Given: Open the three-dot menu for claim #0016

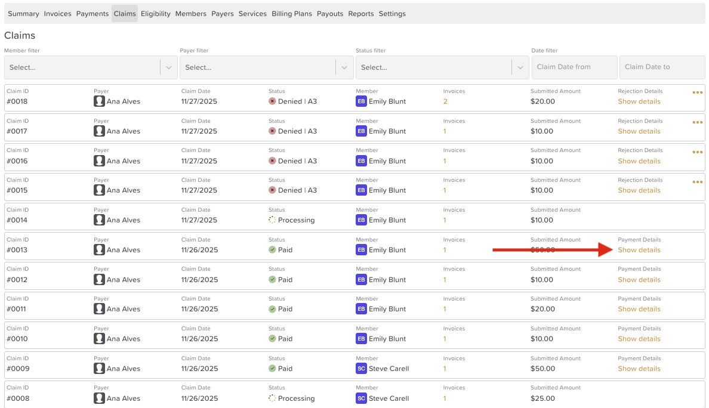Looking at the screenshot, I should click(x=697, y=153).
